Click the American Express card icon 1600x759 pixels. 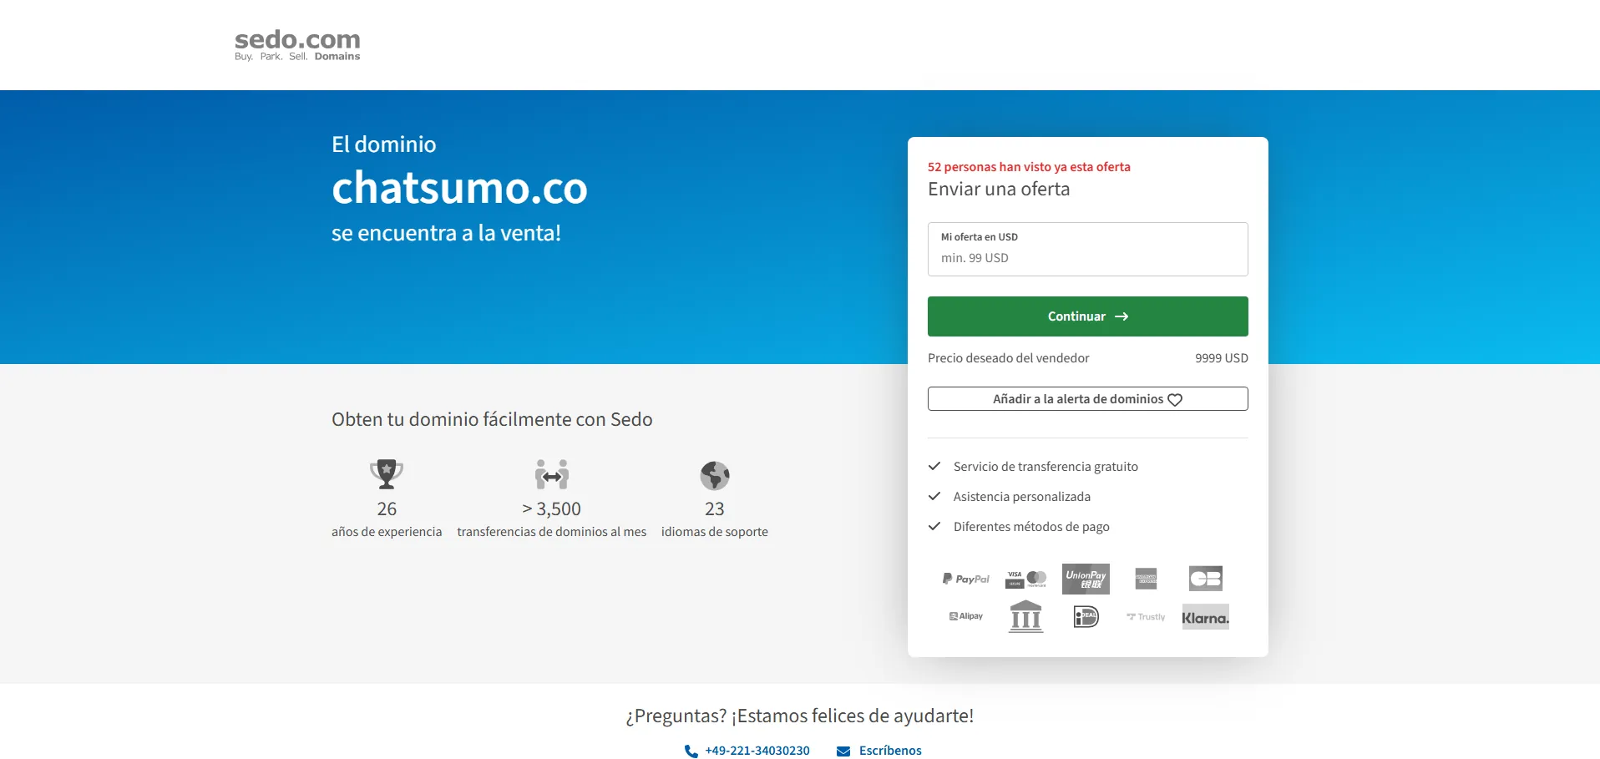(1146, 579)
